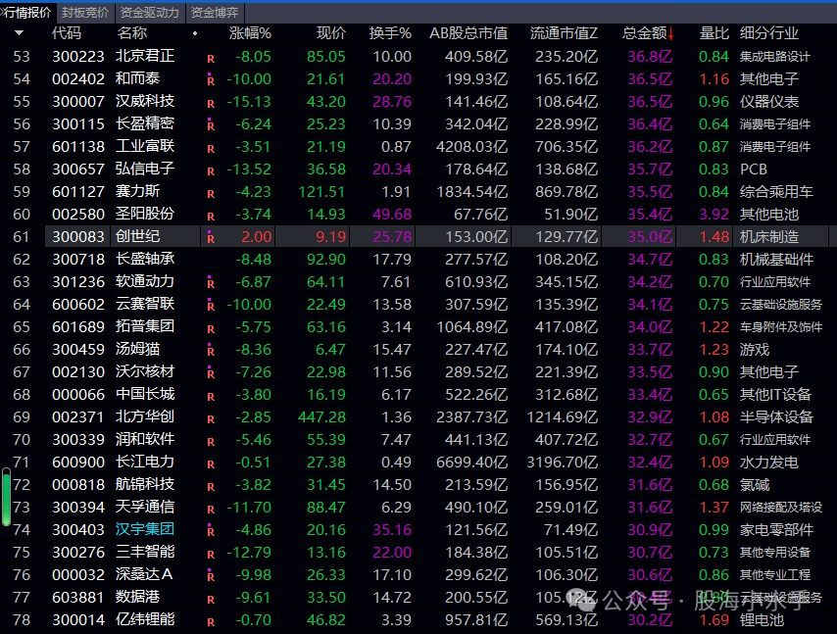Click 北京君正 total amount 36.8亿

pos(650,56)
